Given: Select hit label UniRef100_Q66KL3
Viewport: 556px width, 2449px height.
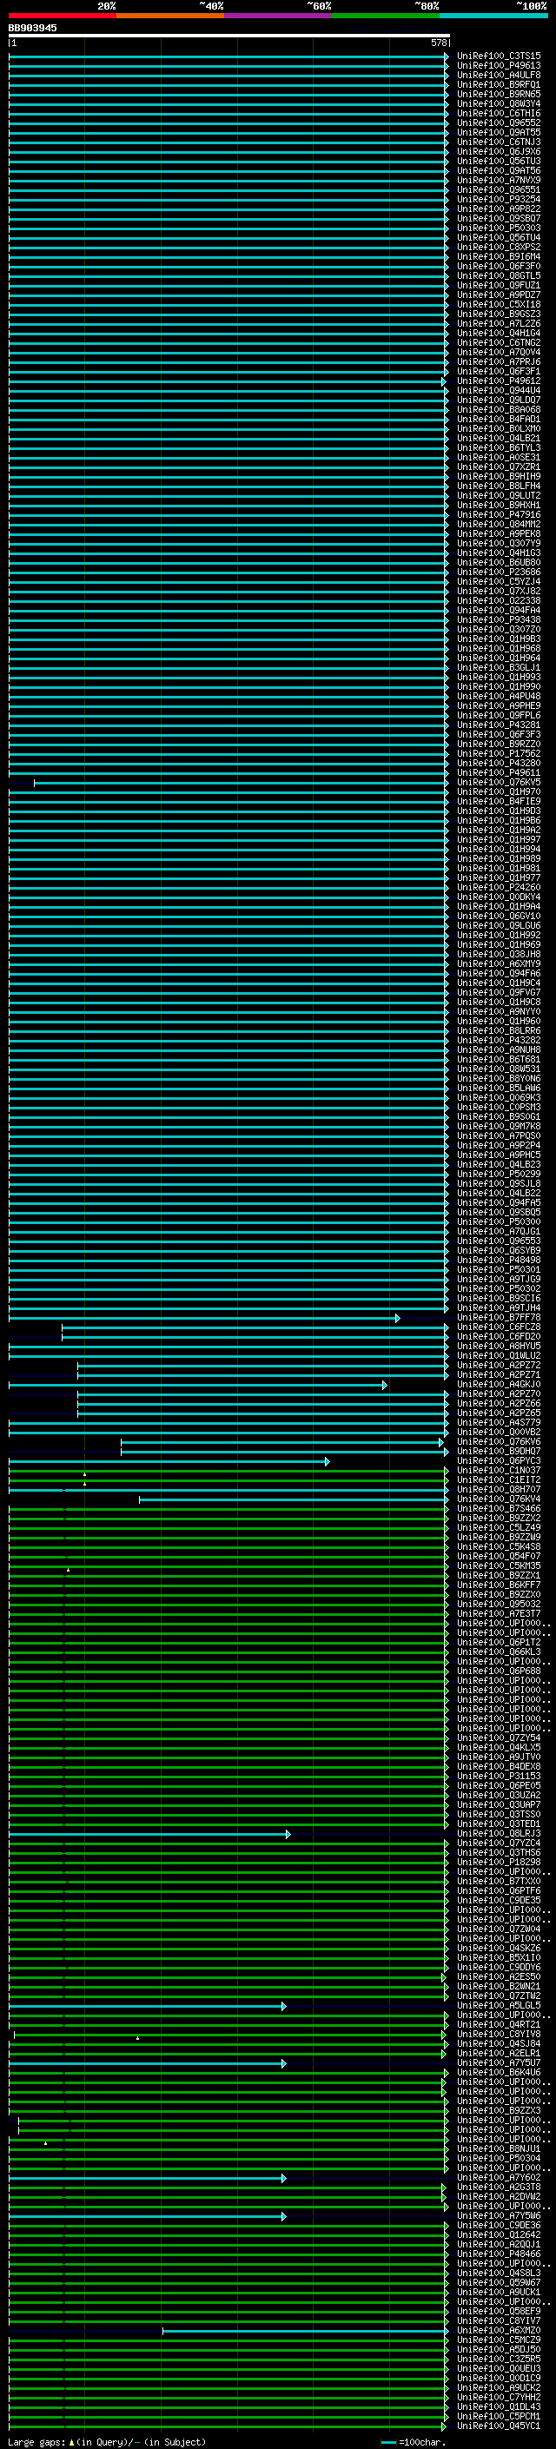Looking at the screenshot, I should click(x=499, y=1652).
